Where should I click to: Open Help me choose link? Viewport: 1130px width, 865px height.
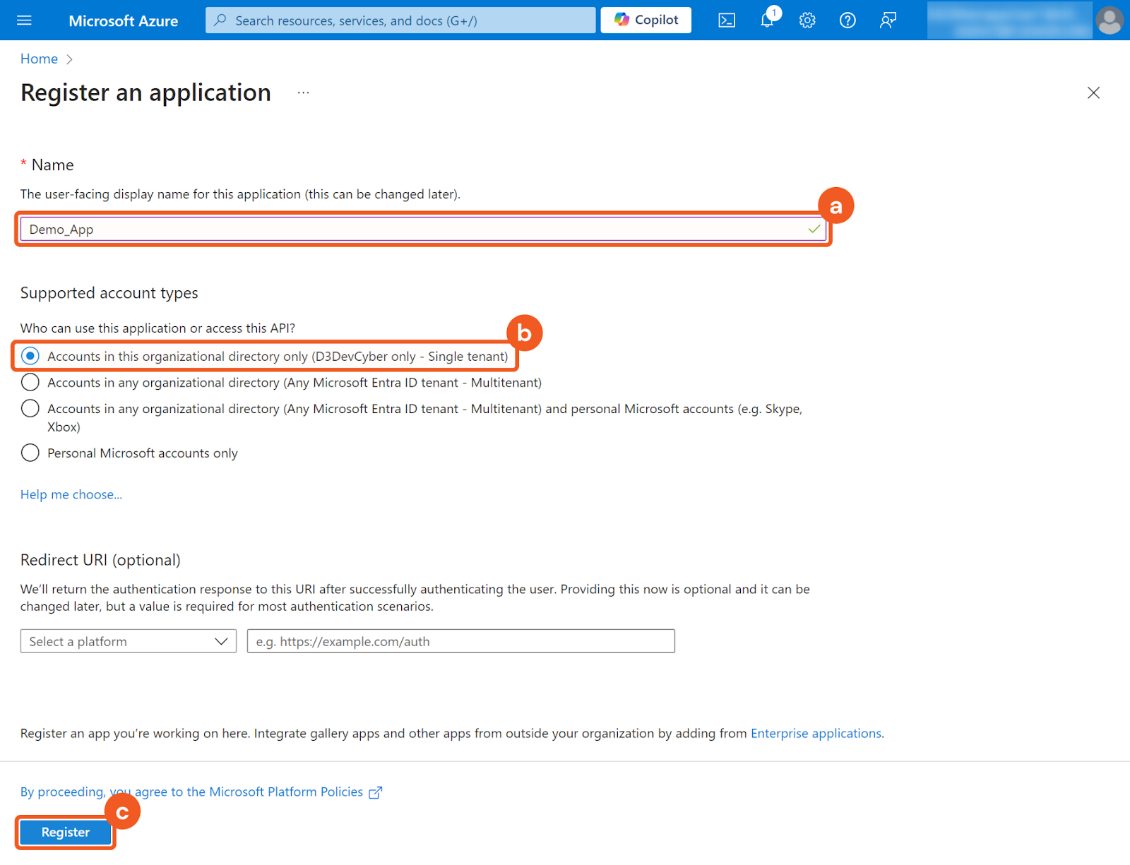coord(71,494)
